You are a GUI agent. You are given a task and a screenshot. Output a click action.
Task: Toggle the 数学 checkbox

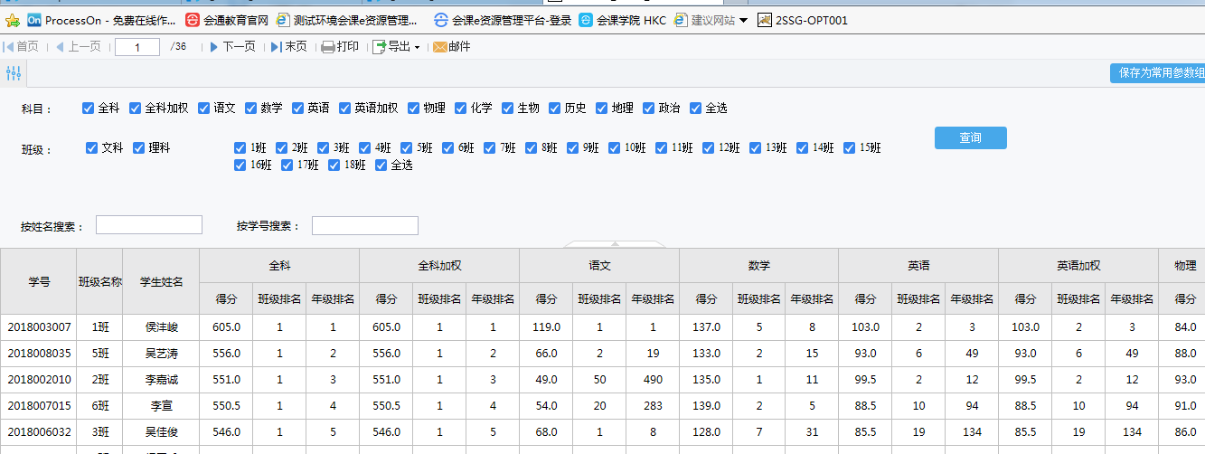[251, 108]
